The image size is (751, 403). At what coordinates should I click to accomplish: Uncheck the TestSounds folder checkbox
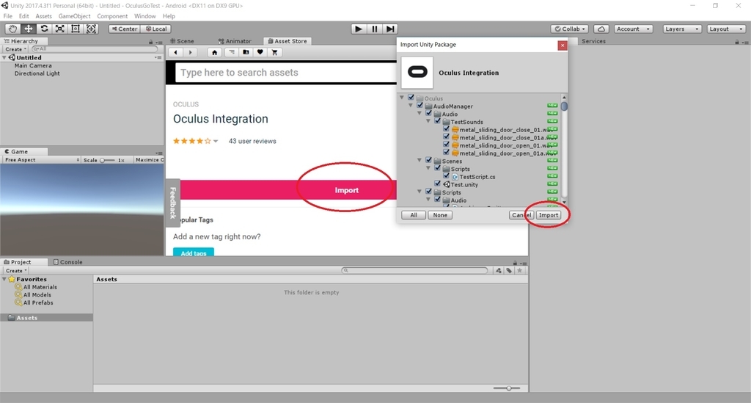coord(438,121)
